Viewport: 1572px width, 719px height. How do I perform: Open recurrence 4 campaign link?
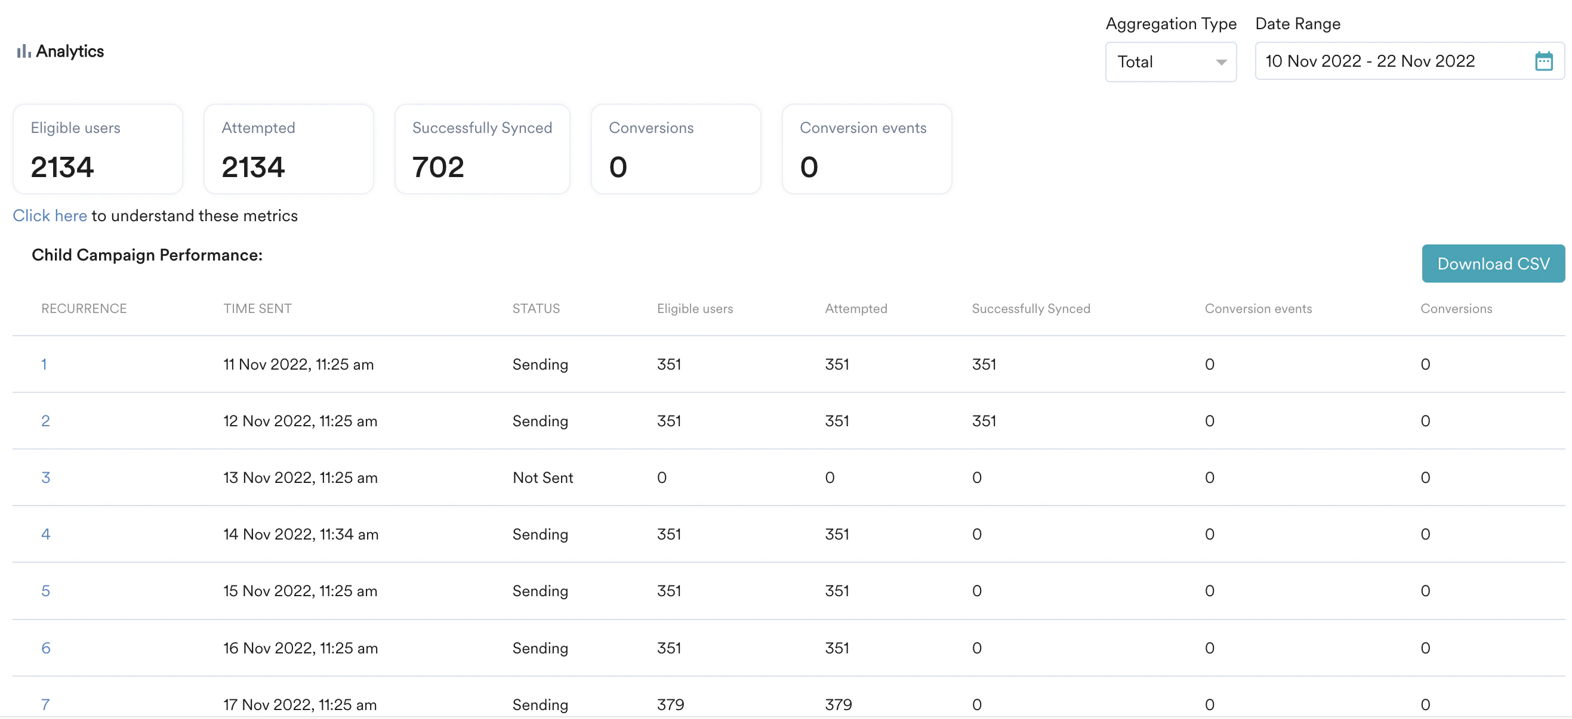(x=45, y=534)
